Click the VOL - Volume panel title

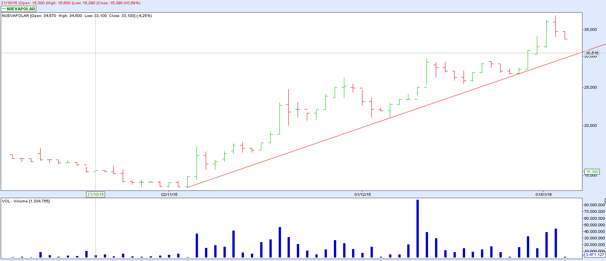pyautogui.click(x=26, y=201)
